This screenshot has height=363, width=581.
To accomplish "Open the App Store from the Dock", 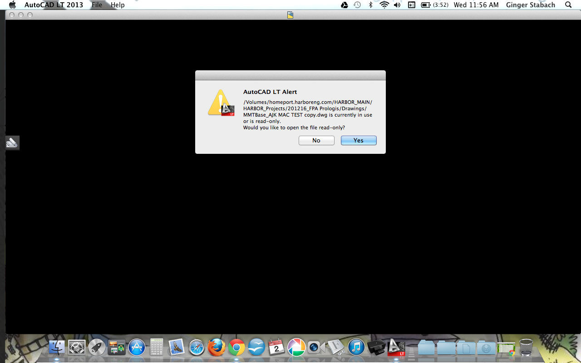I will (x=137, y=348).
